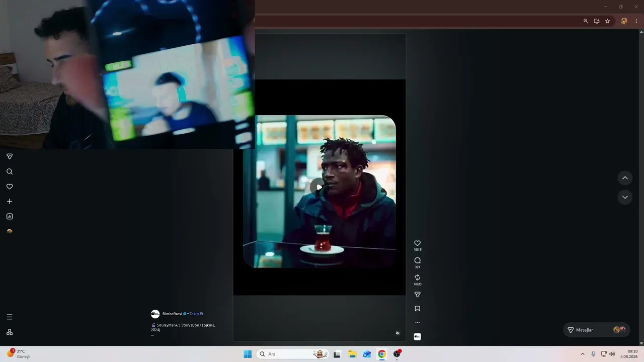This screenshot has width=644, height=362.
Task: Switch to Chrome on the taskbar
Action: click(382, 354)
